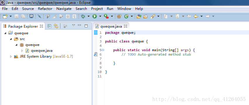Click the New Java Package icon

119,16
